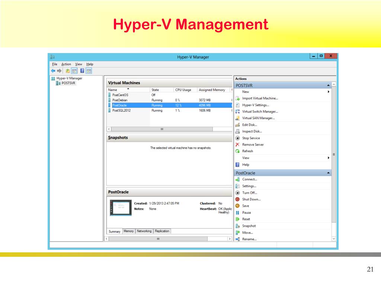Click the blue Help icon in the toolbar
381x285 pixels.
82,71
